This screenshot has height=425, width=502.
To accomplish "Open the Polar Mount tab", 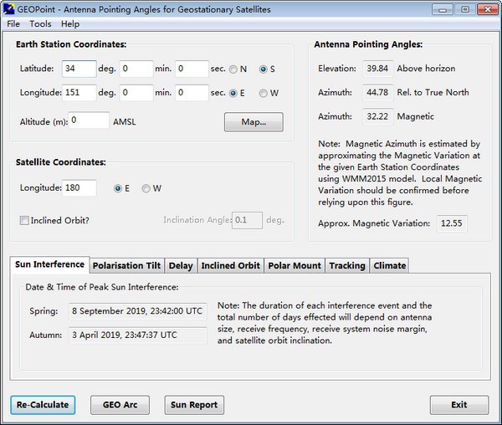I will 294,266.
